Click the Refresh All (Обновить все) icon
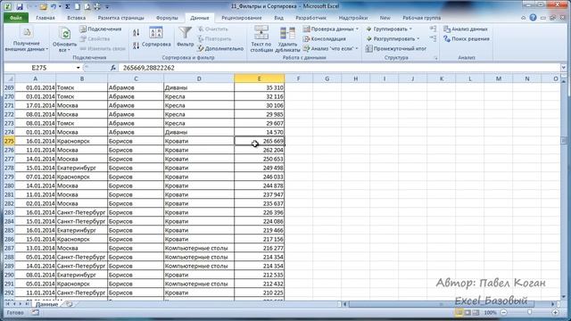Screen dimensions: 571x321 pos(65,34)
